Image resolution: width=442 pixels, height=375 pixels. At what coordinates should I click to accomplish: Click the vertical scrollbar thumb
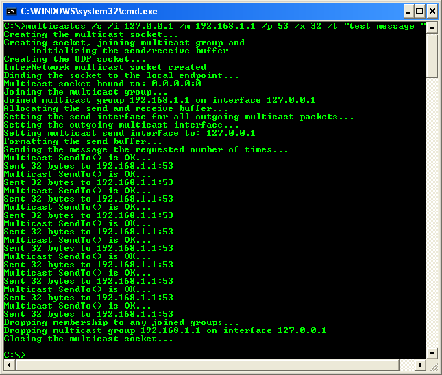coord(432,56)
